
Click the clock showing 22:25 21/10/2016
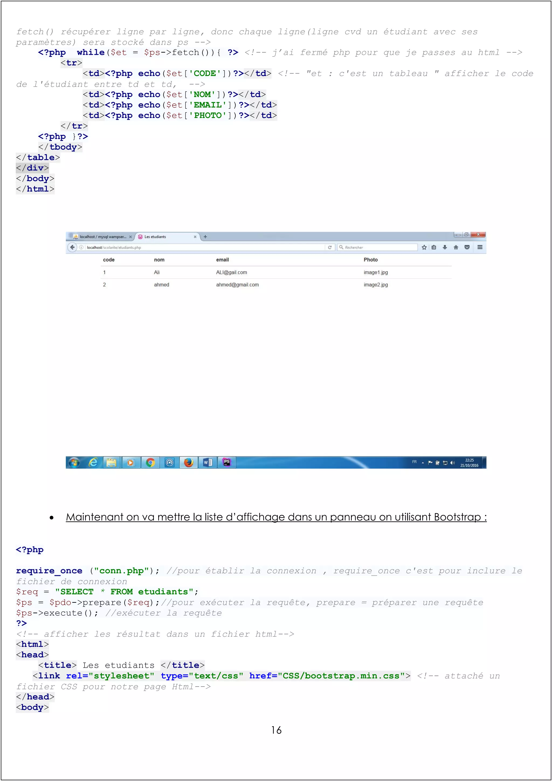pyautogui.click(x=470, y=463)
